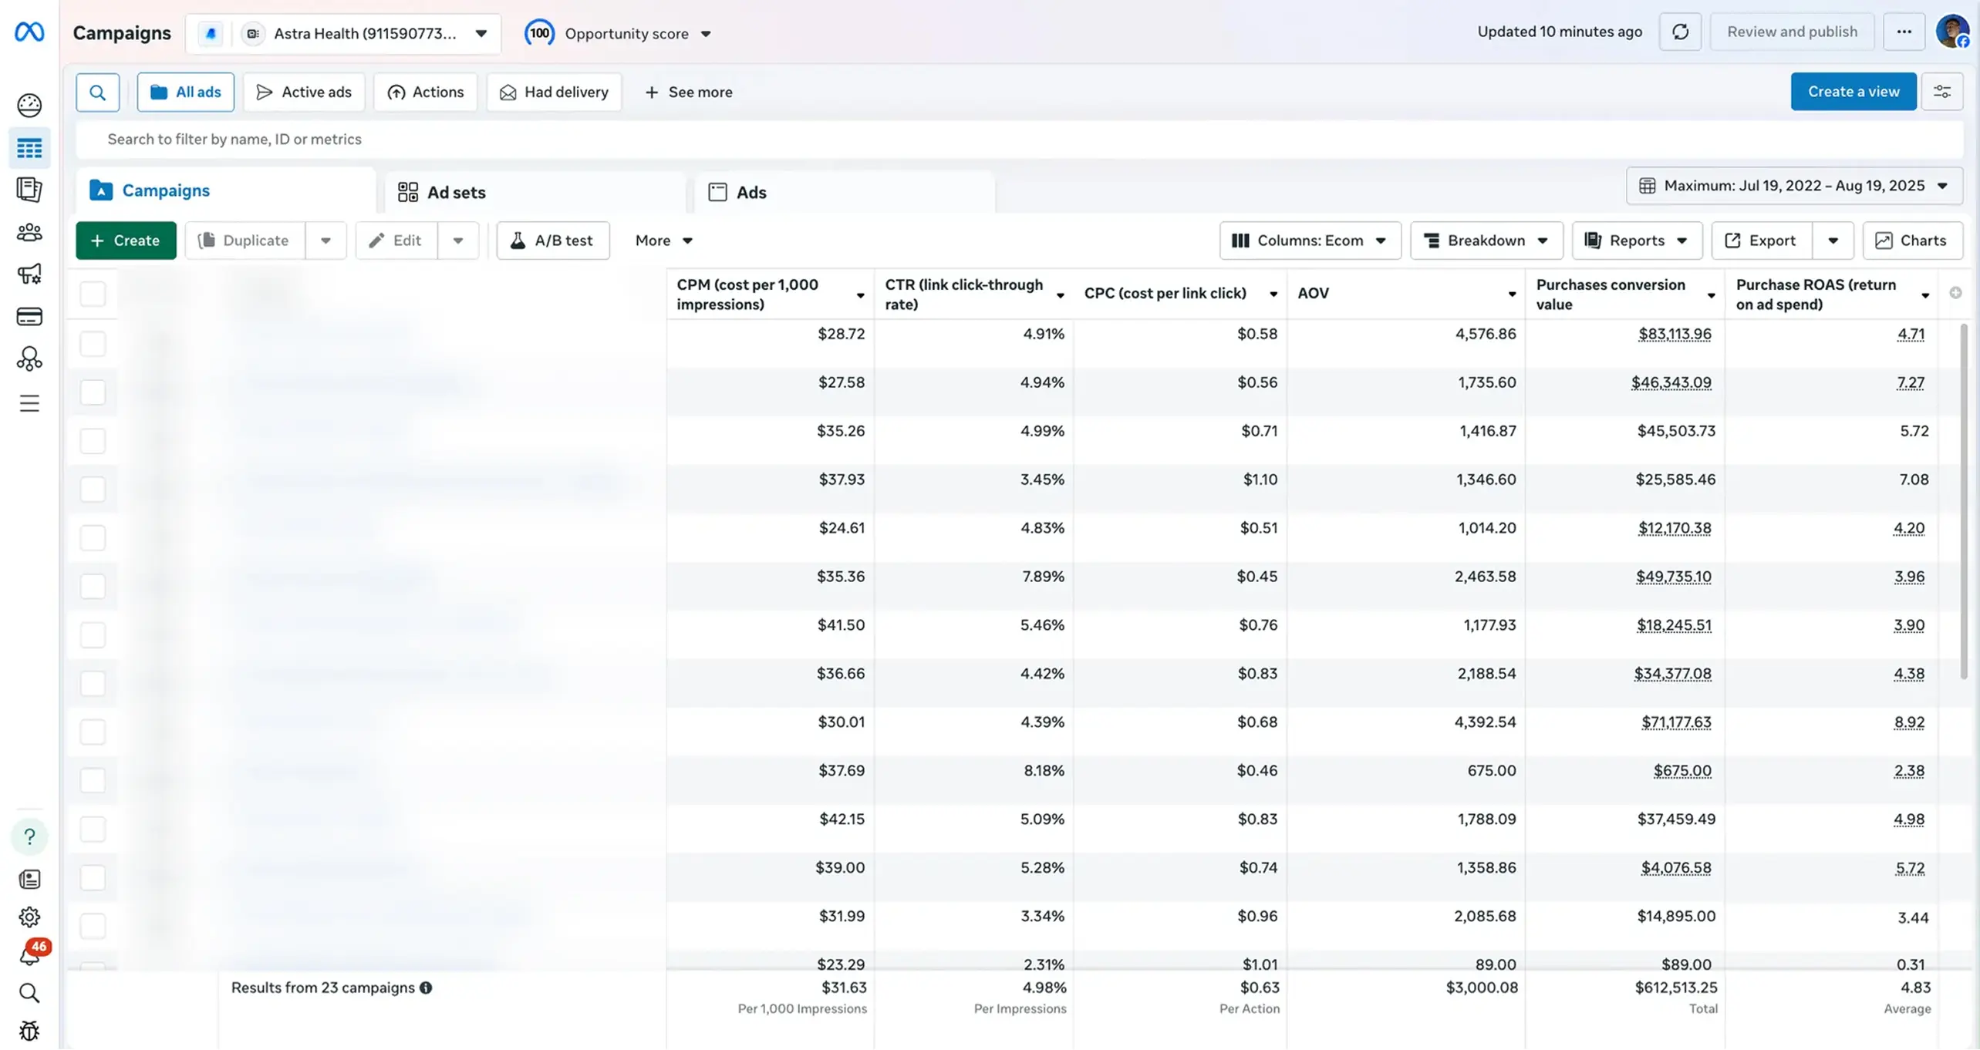The height and width of the screenshot is (1050, 1980).
Task: Click the search filter by name field
Action: [x=1018, y=140]
